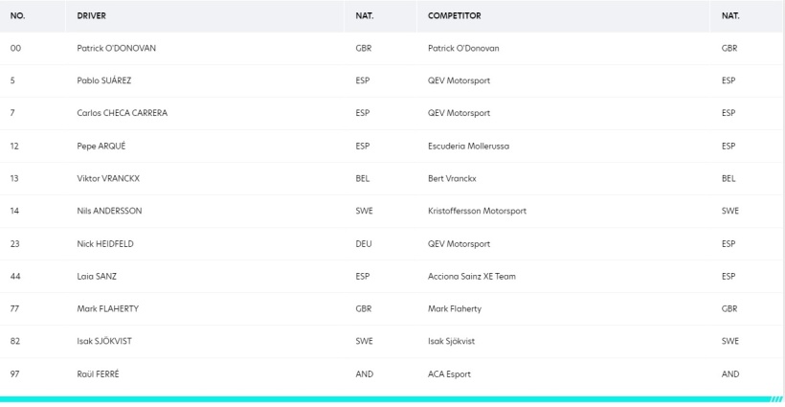Select competitor ACA Esport
Image resolution: width=785 pixels, height=407 pixels.
tap(449, 373)
